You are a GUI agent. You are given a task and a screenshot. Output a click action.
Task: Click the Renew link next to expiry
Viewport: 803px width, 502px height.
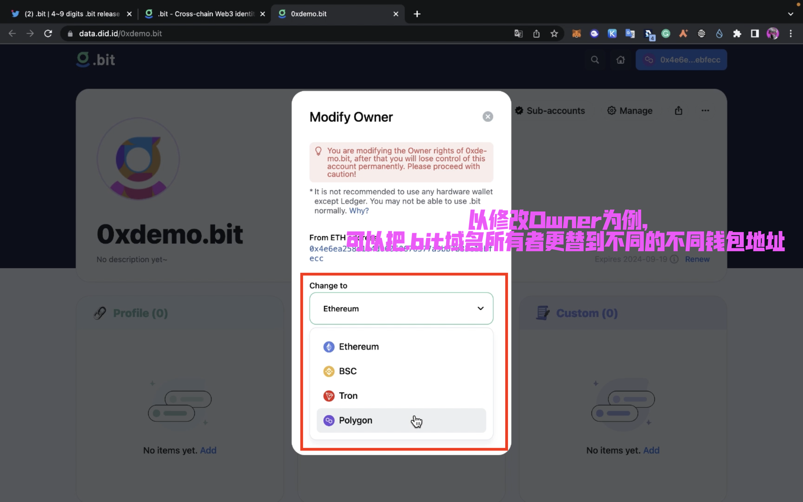(697, 259)
